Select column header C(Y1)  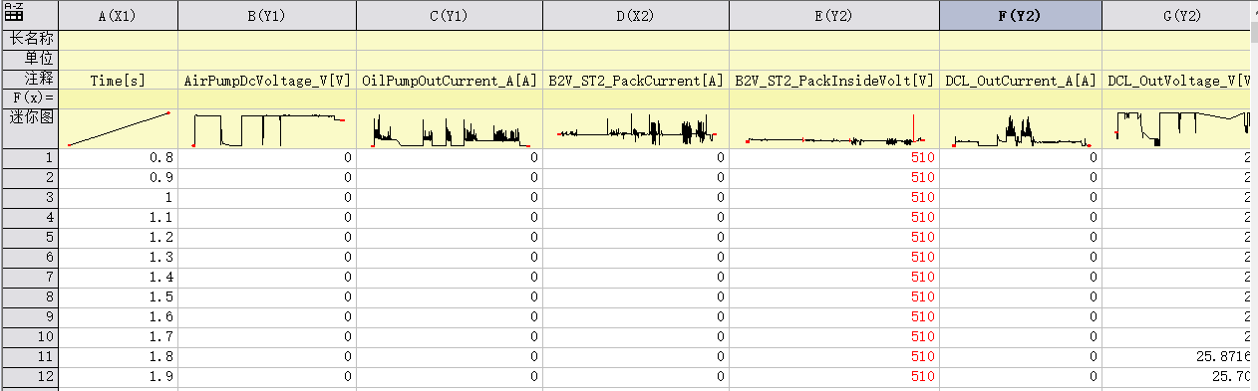click(450, 15)
